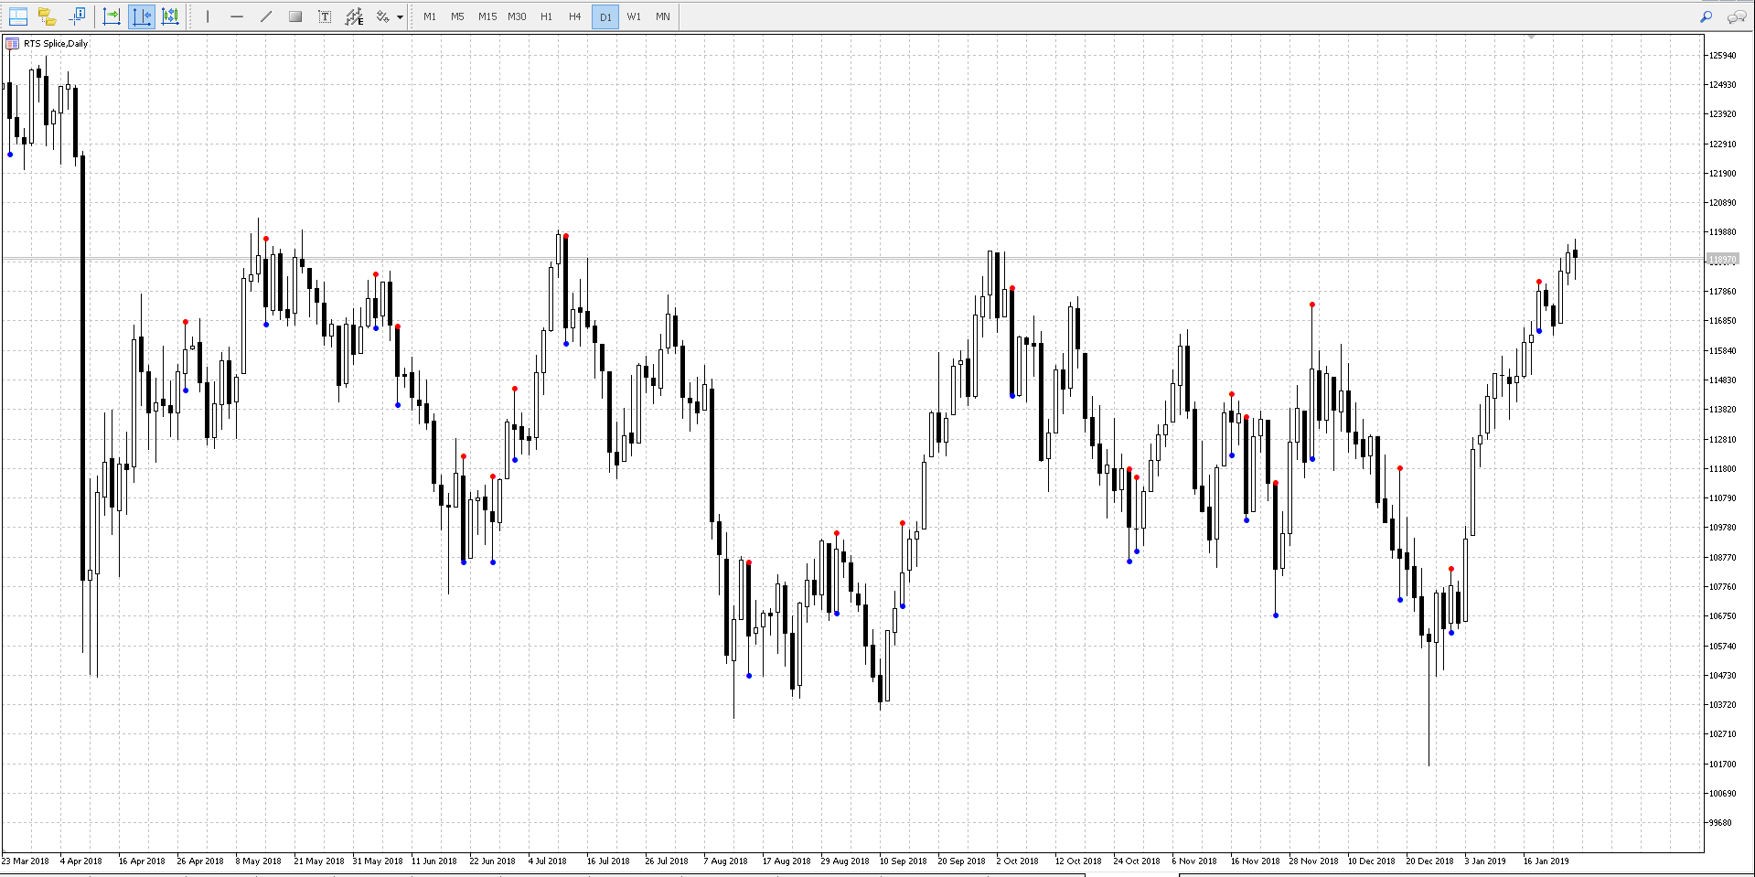The width and height of the screenshot is (1755, 877).
Task: Set the M15 timeframe
Action: point(487,16)
